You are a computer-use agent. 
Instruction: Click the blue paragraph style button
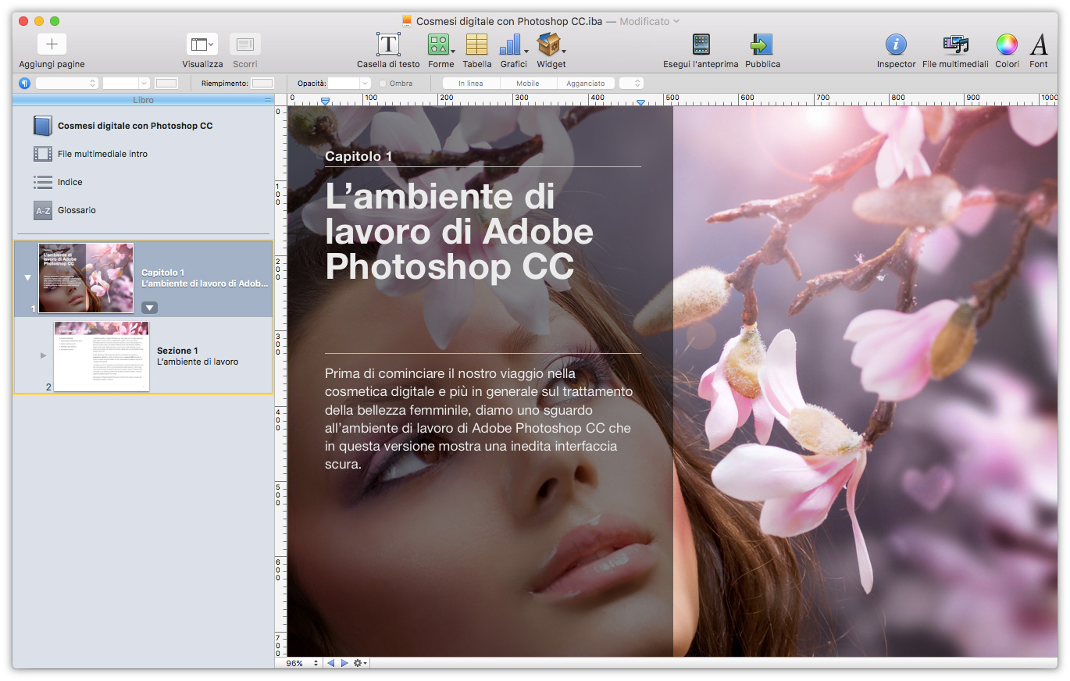coord(25,83)
